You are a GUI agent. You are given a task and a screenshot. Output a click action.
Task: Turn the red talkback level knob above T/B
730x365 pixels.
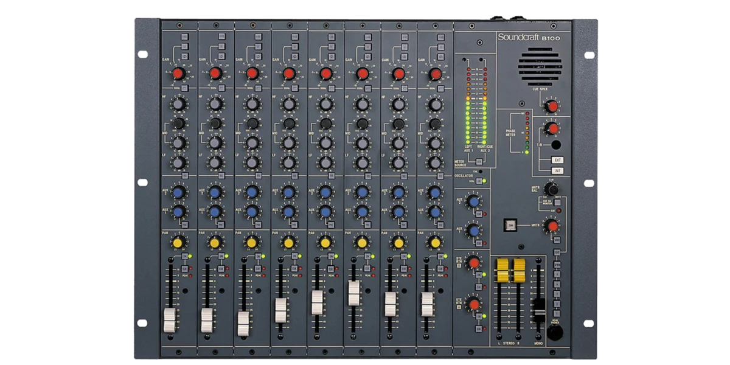click(x=551, y=128)
